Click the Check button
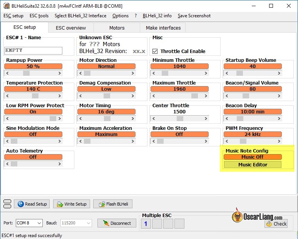This screenshot has height=239, width=298. [x=276, y=224]
